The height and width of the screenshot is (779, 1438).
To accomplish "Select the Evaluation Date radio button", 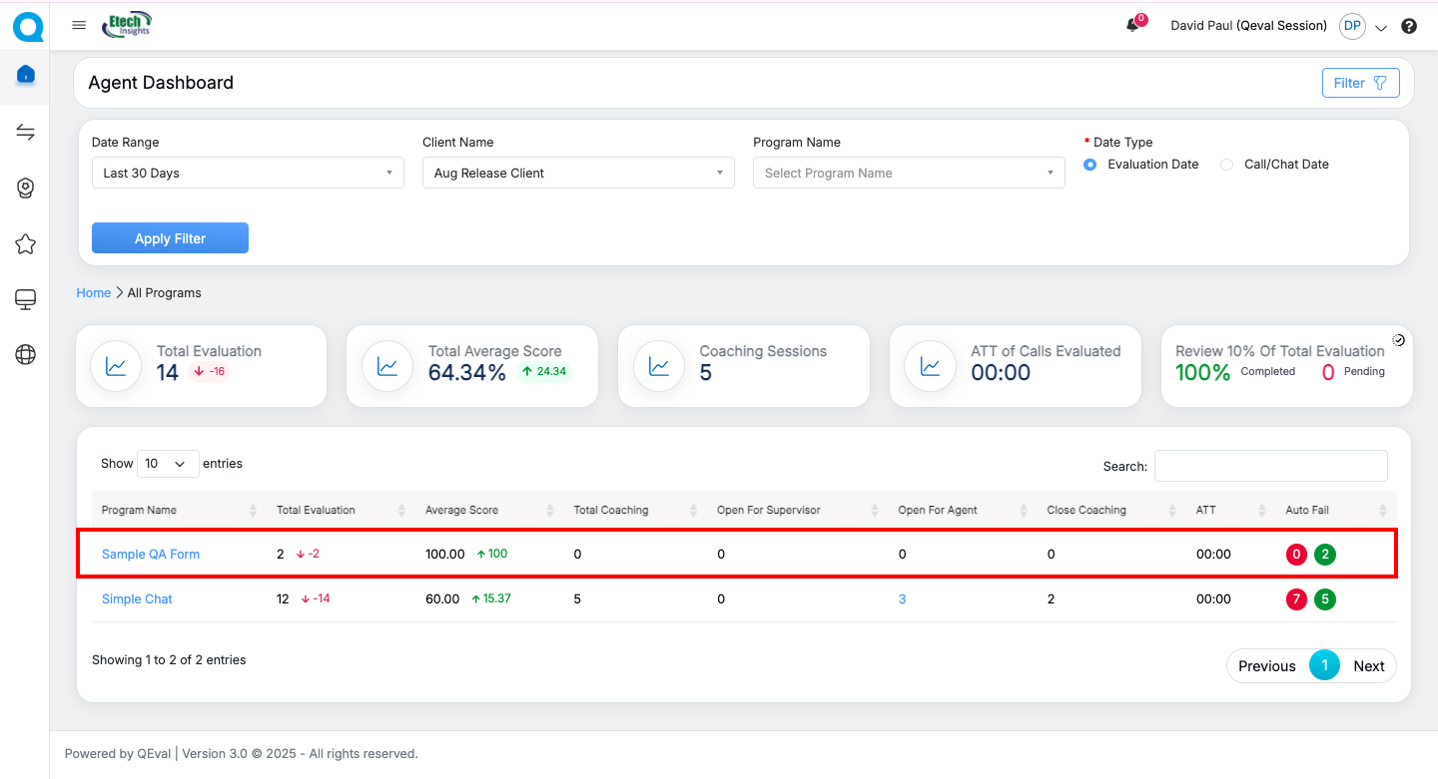I will click(x=1090, y=165).
